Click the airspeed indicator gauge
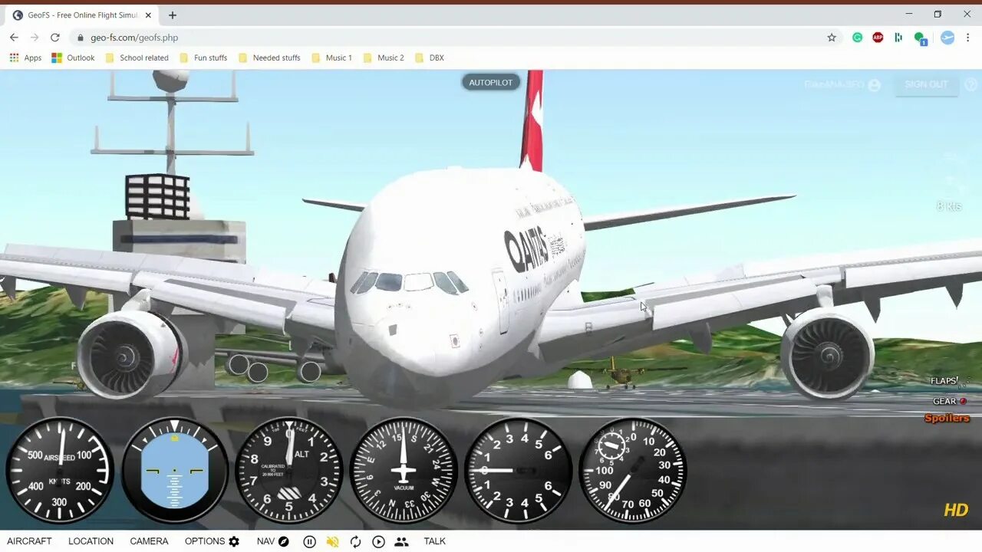Screen dimensions: 982x552 point(60,471)
